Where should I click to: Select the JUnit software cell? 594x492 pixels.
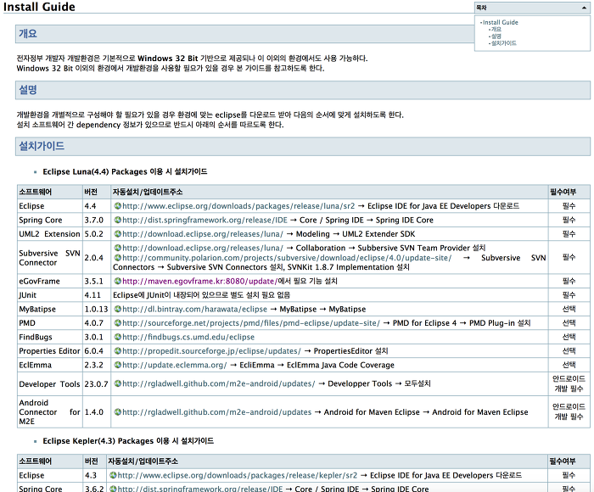pos(50,295)
